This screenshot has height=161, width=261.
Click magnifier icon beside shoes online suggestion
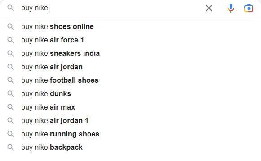click(x=10, y=27)
